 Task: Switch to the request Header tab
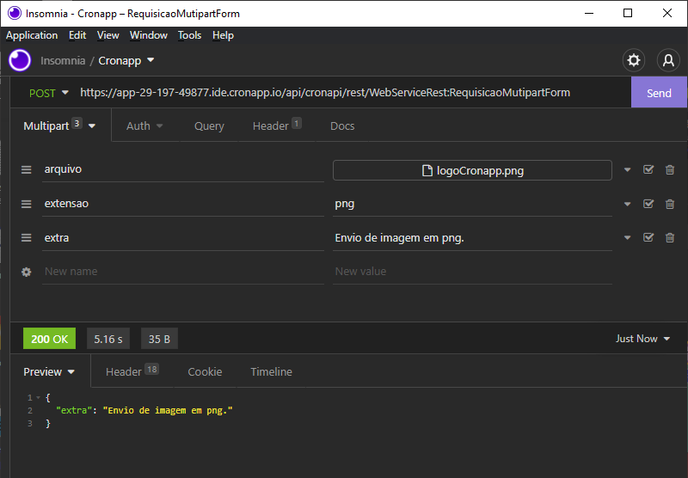click(x=277, y=126)
